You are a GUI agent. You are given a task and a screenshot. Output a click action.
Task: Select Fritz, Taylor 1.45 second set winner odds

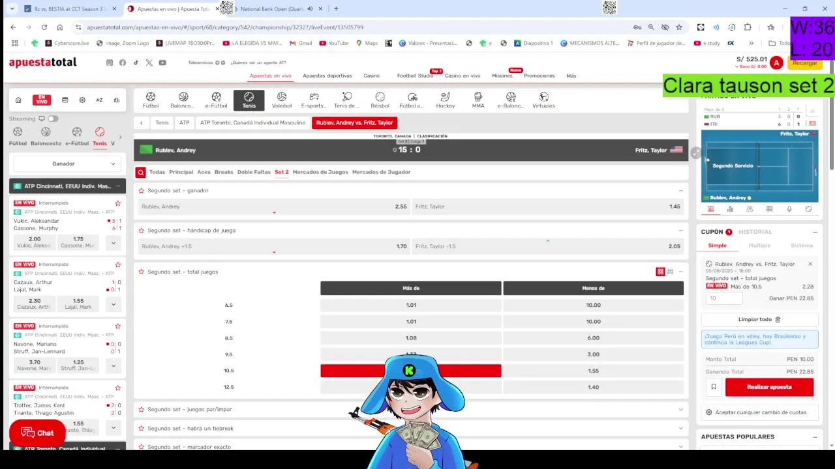click(x=548, y=206)
